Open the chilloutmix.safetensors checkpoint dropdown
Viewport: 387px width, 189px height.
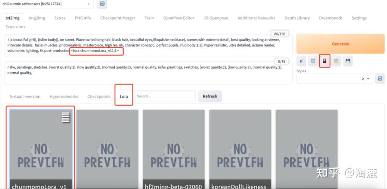tap(47, 4)
